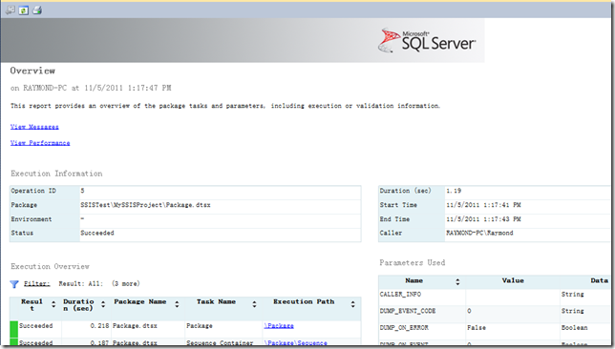Click the Parameters Used section heading
Image resolution: width=615 pixels, height=349 pixels.
413,263
